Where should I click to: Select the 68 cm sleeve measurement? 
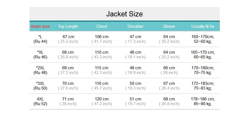(x=169, y=99)
